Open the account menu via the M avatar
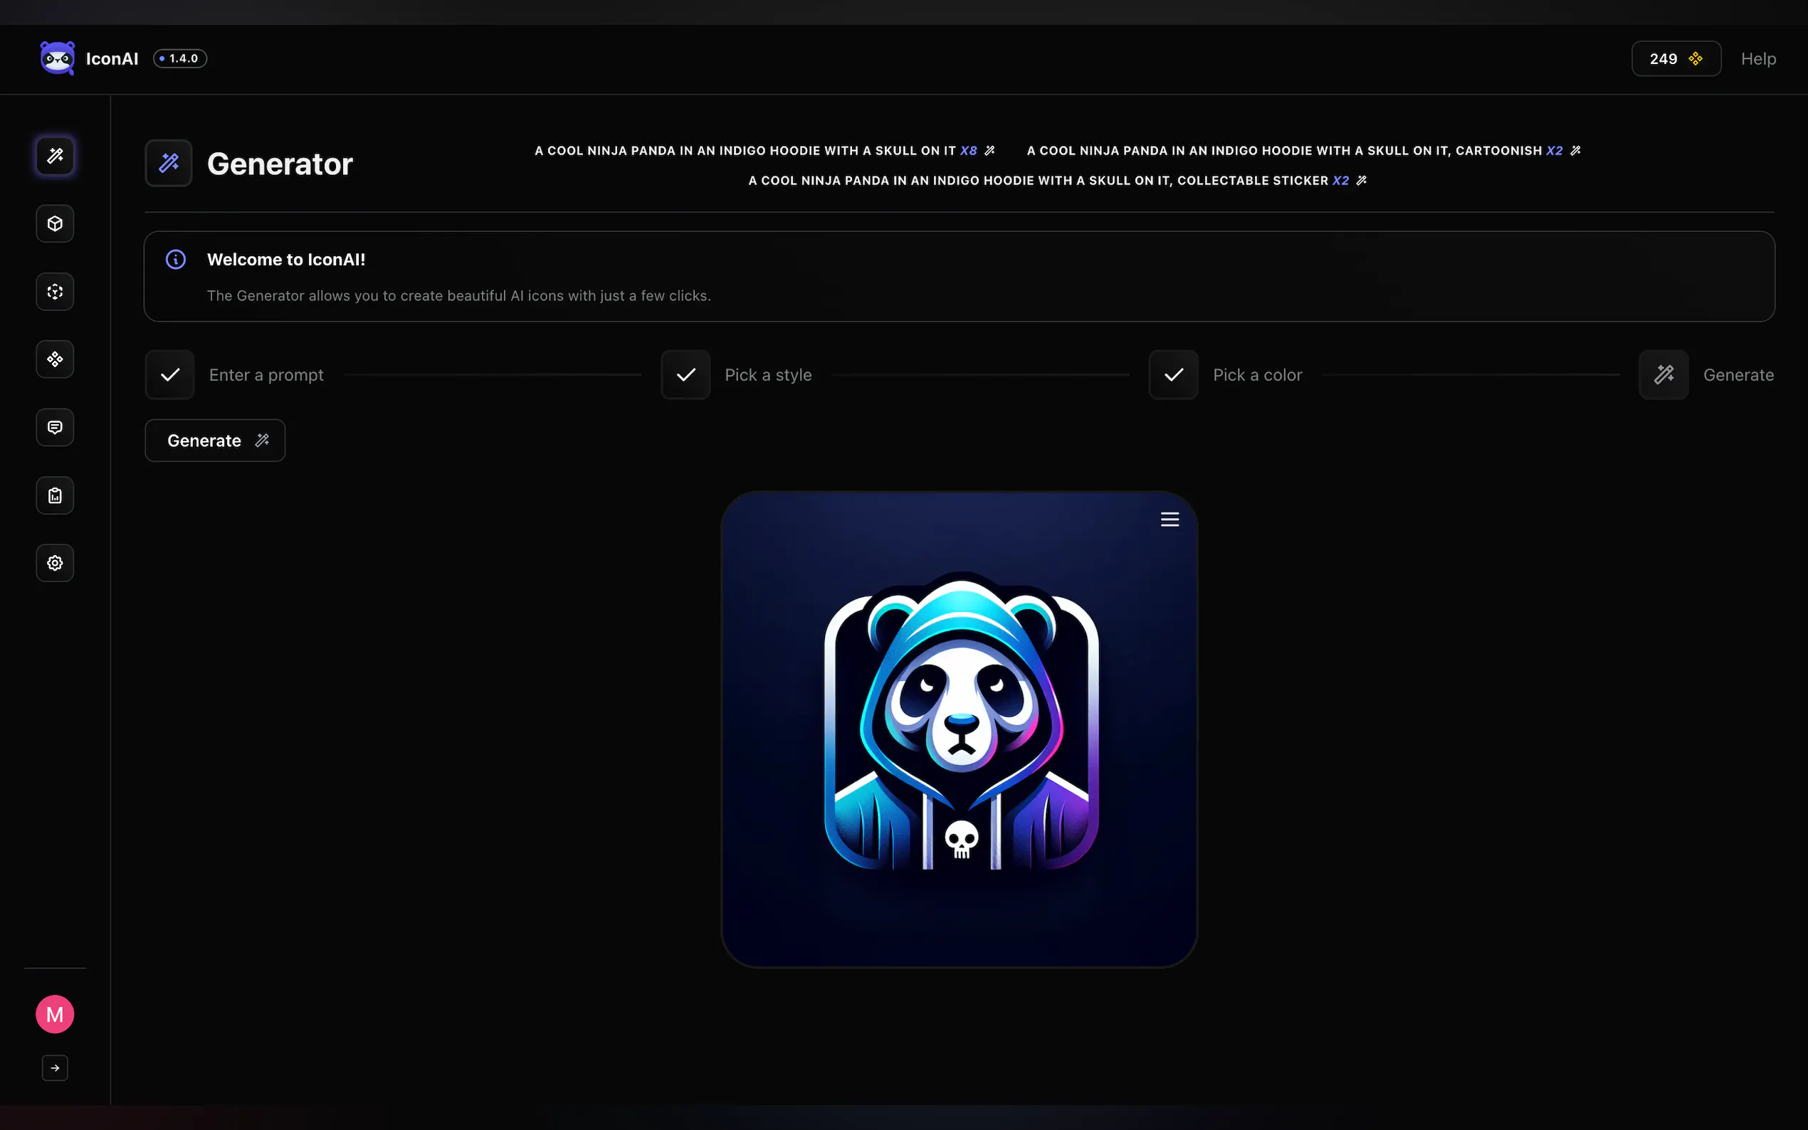 [x=54, y=1013]
